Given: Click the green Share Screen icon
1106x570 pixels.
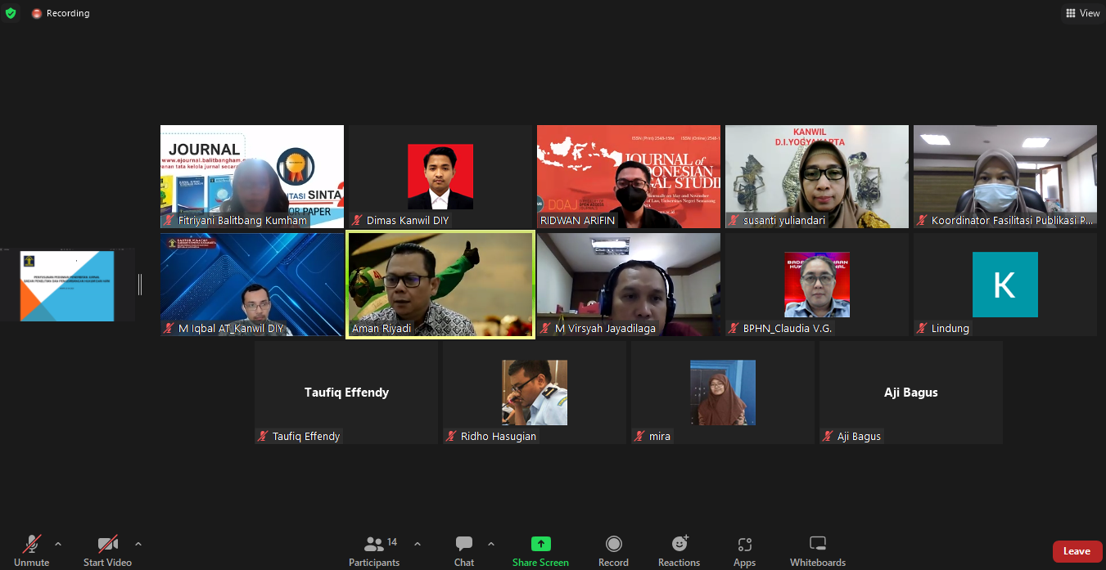Looking at the screenshot, I should (540, 545).
